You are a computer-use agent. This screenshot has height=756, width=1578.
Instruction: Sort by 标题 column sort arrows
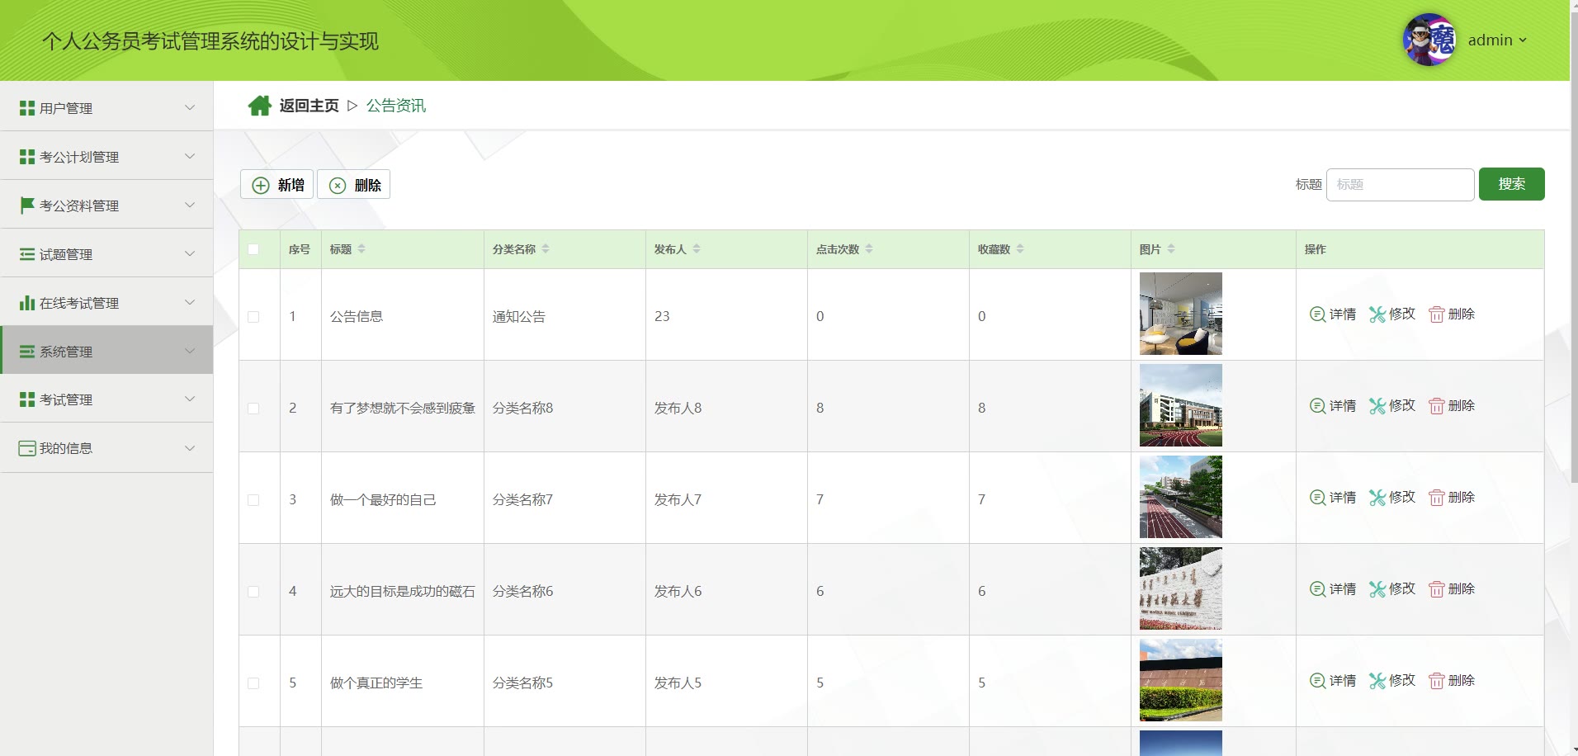click(361, 249)
